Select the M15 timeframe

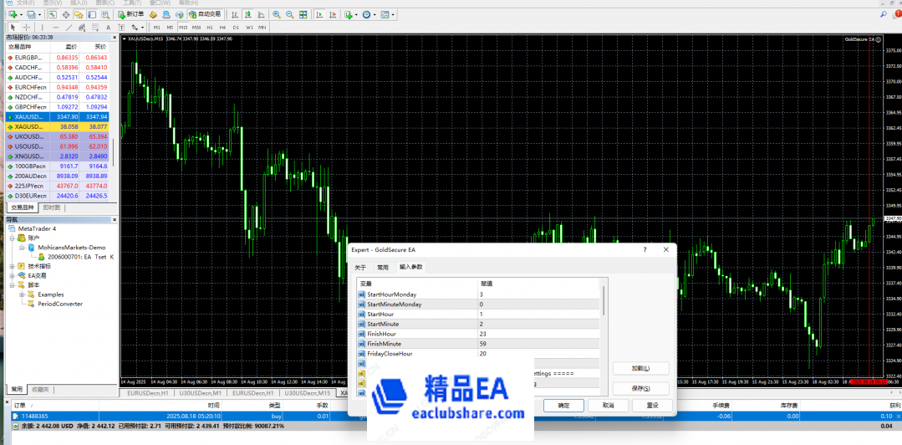[x=183, y=27]
